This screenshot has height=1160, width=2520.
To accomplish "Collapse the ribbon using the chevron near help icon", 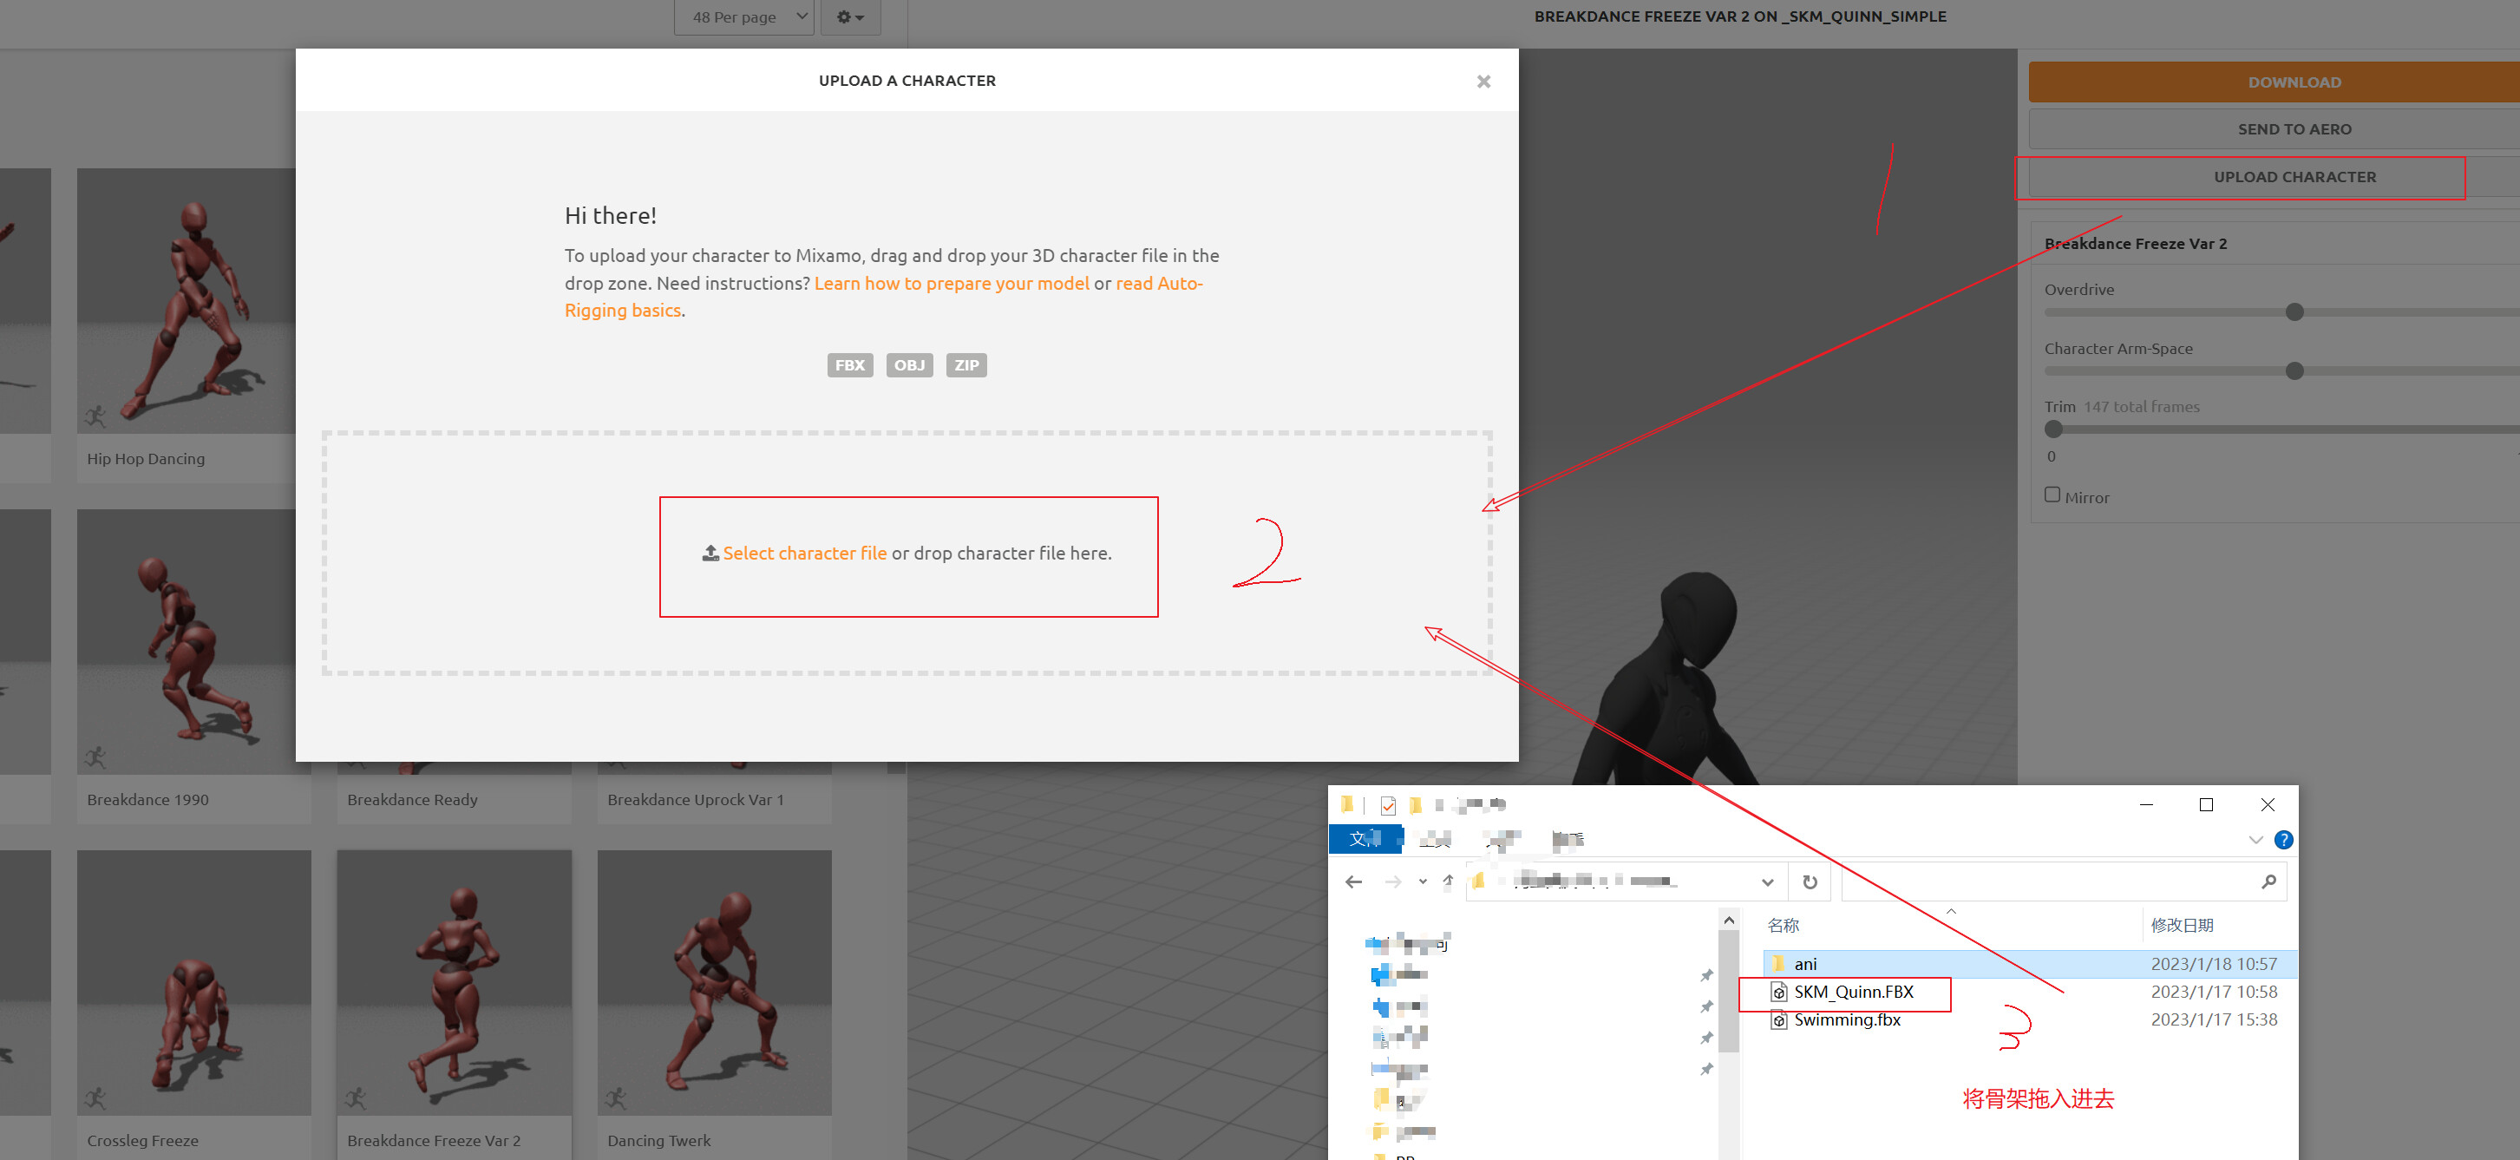I will coord(2256,839).
